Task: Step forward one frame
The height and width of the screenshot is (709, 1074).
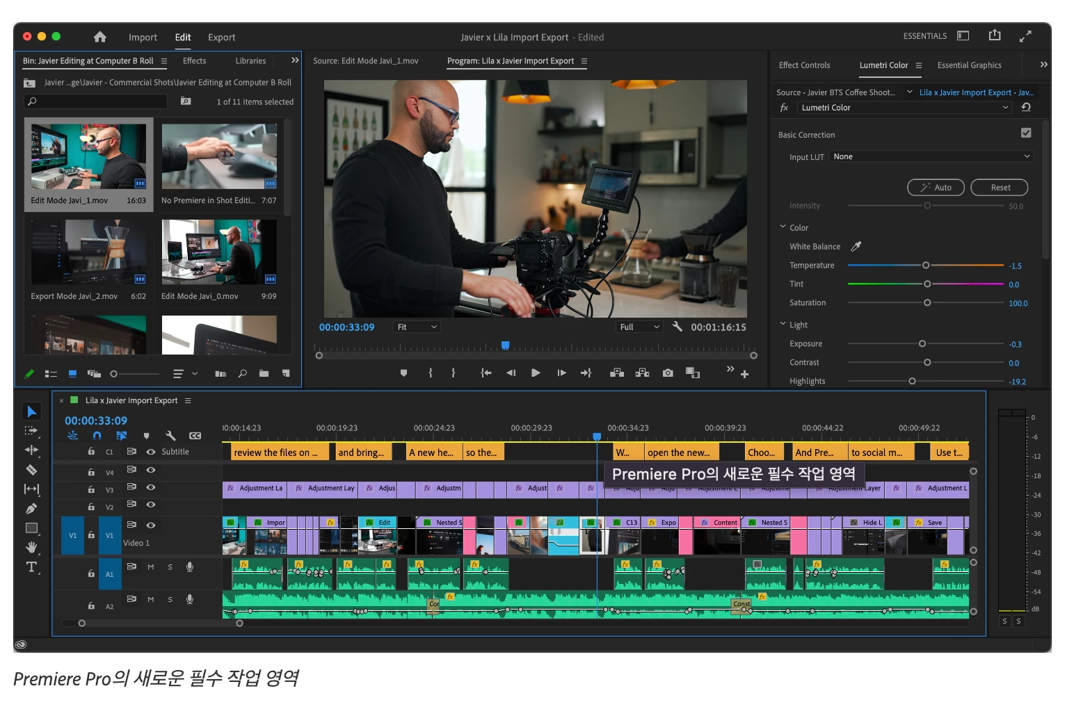Action: (x=561, y=373)
